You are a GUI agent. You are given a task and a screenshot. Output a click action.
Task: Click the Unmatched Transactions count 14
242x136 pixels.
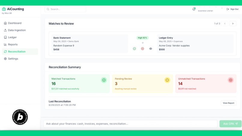180,84
